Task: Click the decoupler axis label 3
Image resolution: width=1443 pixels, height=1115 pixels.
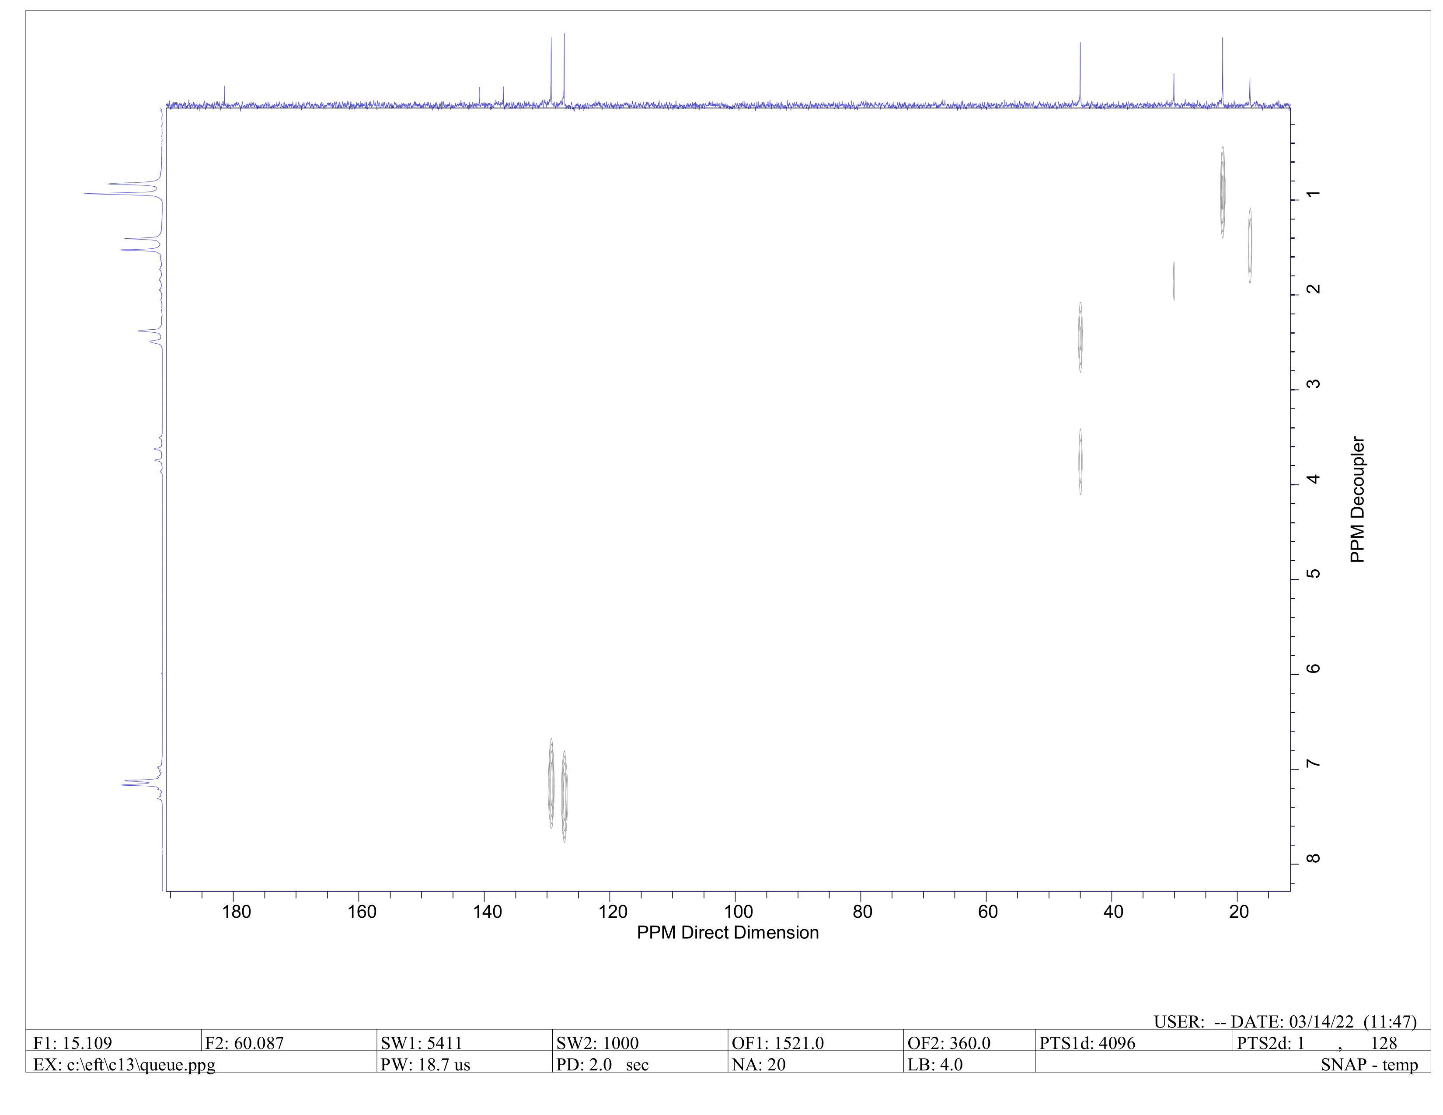Action: 1314,384
